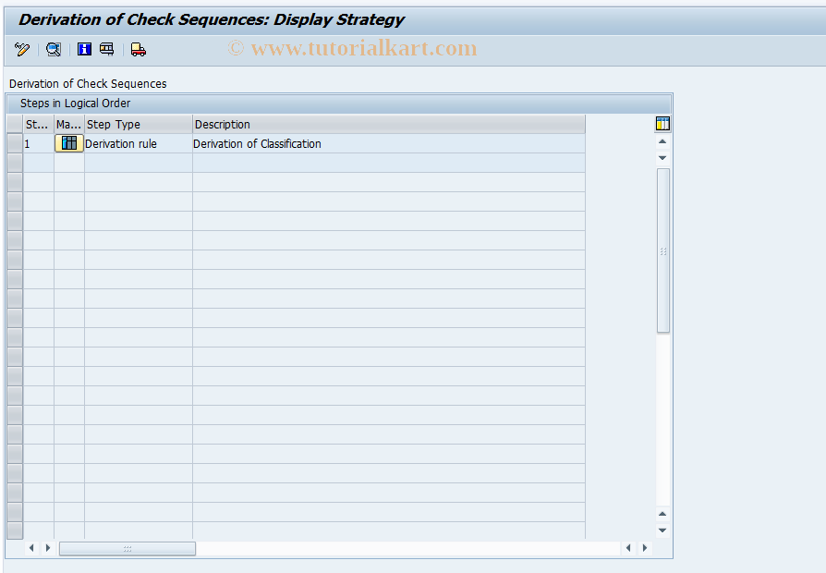Viewport: 826px width, 573px height.
Task: Click the upper scroll-down arrow of the table
Action: 662,158
